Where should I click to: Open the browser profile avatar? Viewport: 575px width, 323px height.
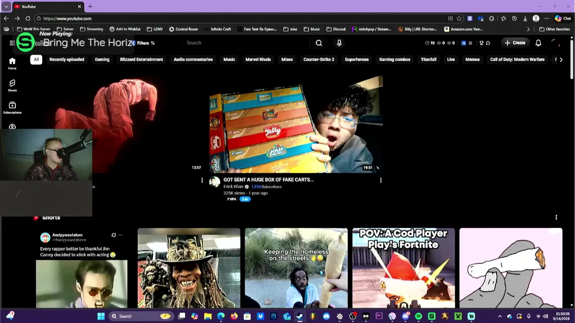coord(536,18)
